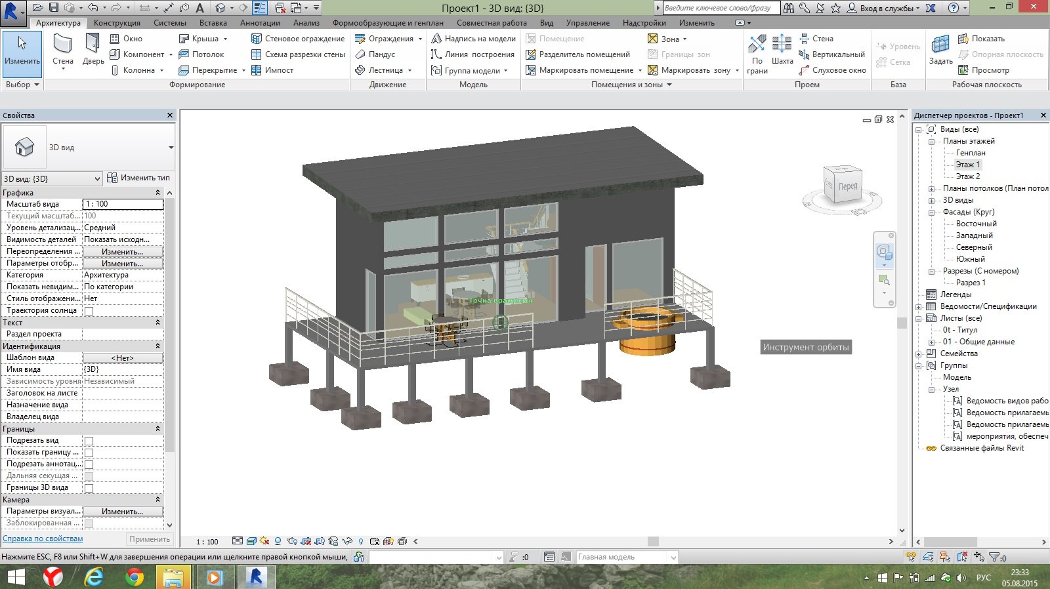
Task: Enable the Траектория солнца checkbox
Action: (x=89, y=311)
